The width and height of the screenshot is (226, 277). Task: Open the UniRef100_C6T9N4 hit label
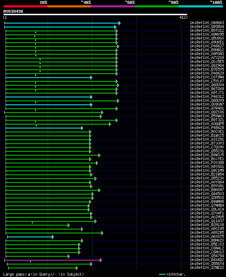coord(207,77)
